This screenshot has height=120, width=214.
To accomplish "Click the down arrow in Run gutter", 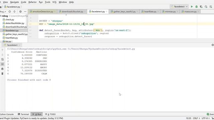I will pos(2,55).
